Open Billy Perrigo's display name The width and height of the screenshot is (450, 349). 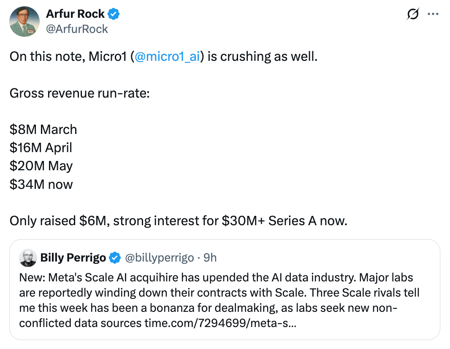(73, 258)
